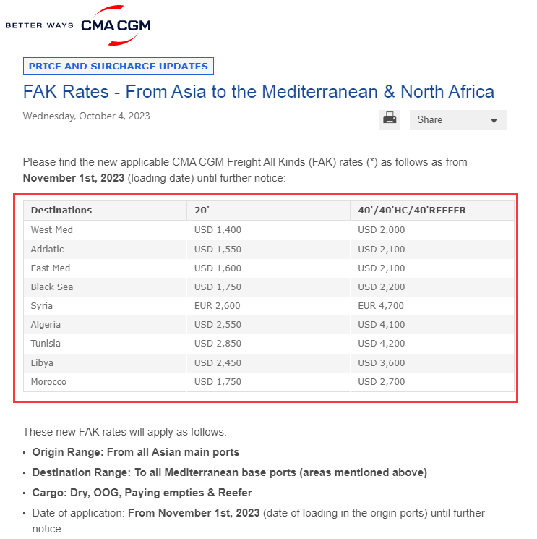Click the Black Sea destination cell
This screenshot has width=537, height=539.
(105, 287)
